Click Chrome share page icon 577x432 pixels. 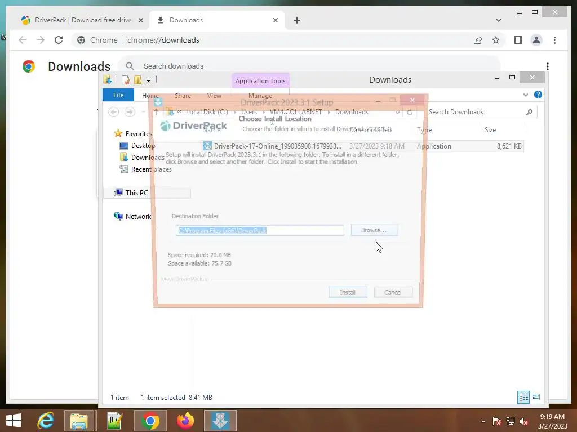(x=478, y=40)
